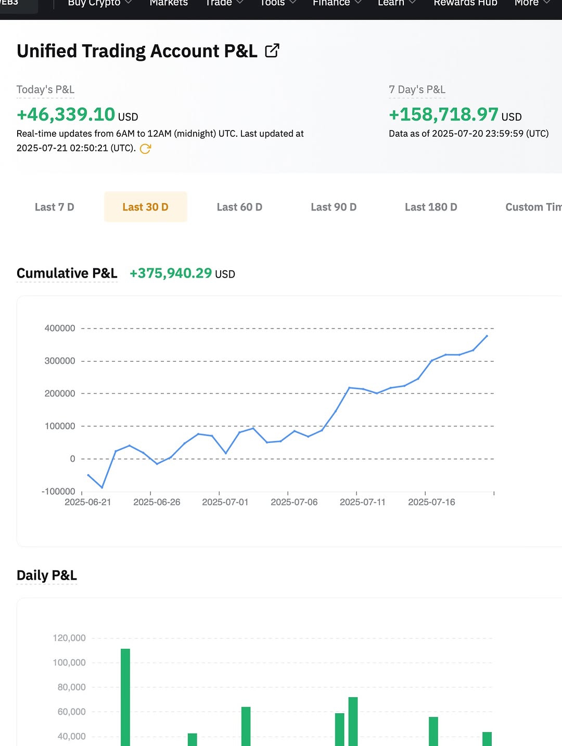
Task: Choose the Last 90 D period
Action: 334,207
